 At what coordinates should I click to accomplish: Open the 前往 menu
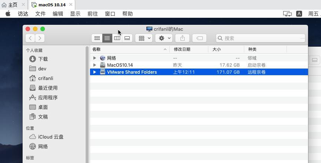point(93,14)
